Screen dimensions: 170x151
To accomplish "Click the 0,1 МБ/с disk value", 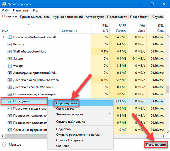I will click(x=139, y=59).
